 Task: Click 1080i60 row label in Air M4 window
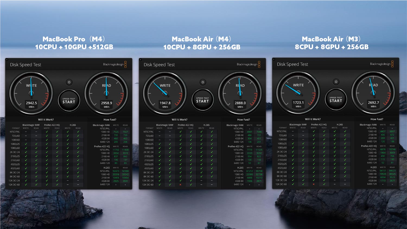point(149,140)
